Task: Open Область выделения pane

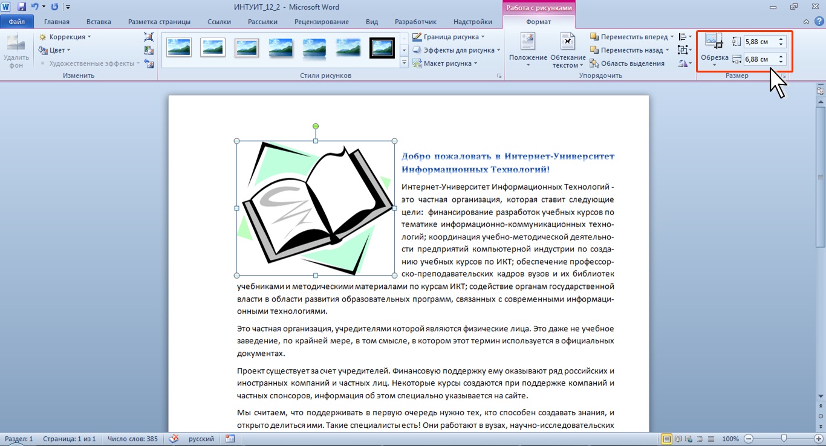Action: pyautogui.click(x=628, y=63)
